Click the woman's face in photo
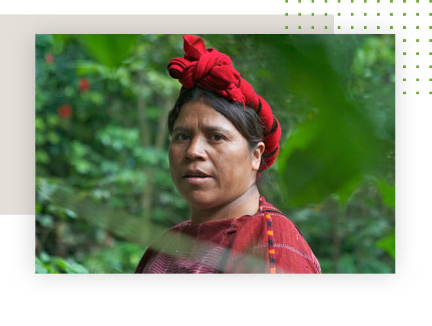The height and width of the screenshot is (326, 432). pyautogui.click(x=209, y=154)
